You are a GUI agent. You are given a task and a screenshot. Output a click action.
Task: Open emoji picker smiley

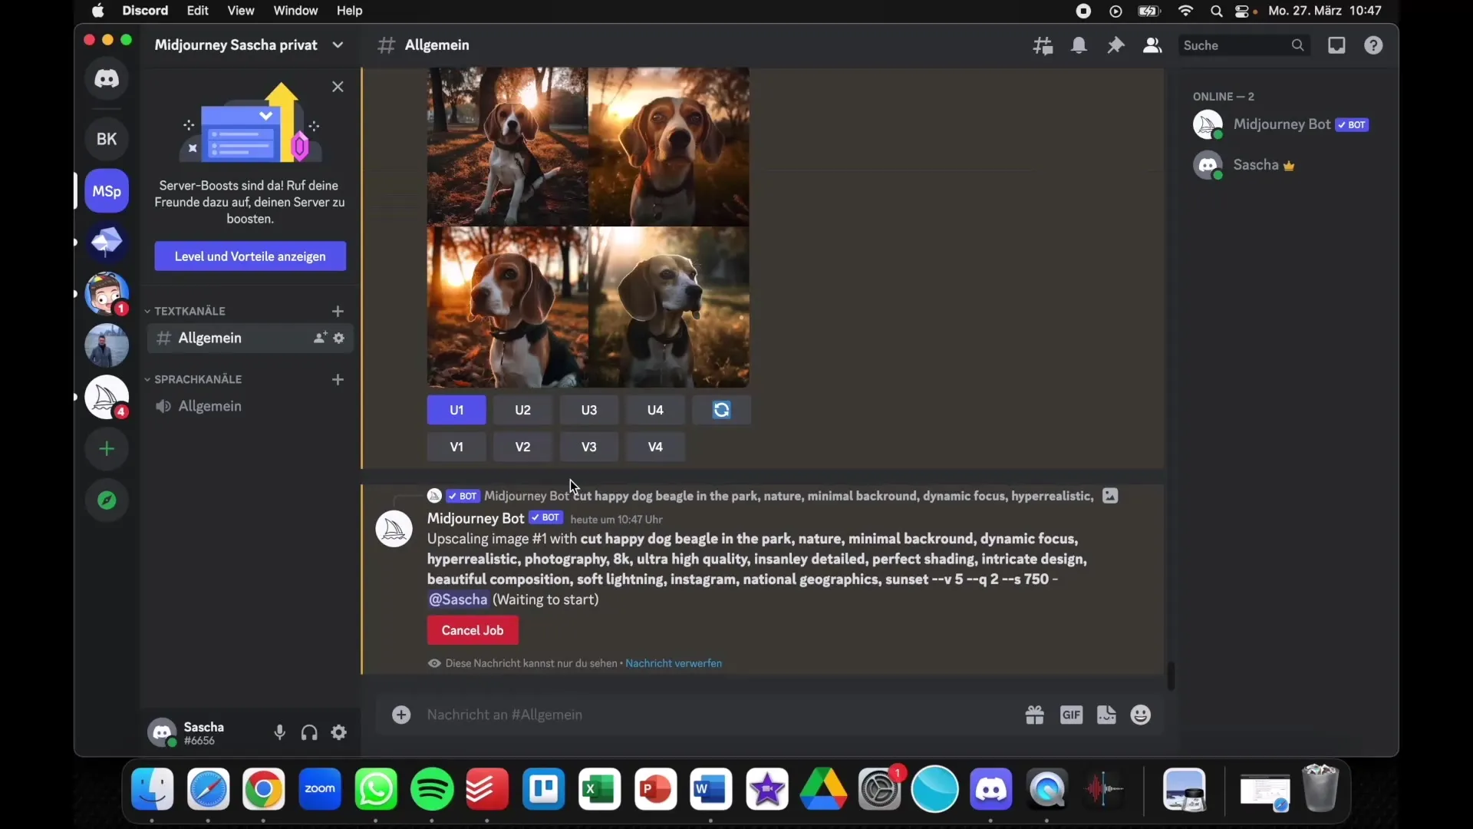(x=1142, y=715)
